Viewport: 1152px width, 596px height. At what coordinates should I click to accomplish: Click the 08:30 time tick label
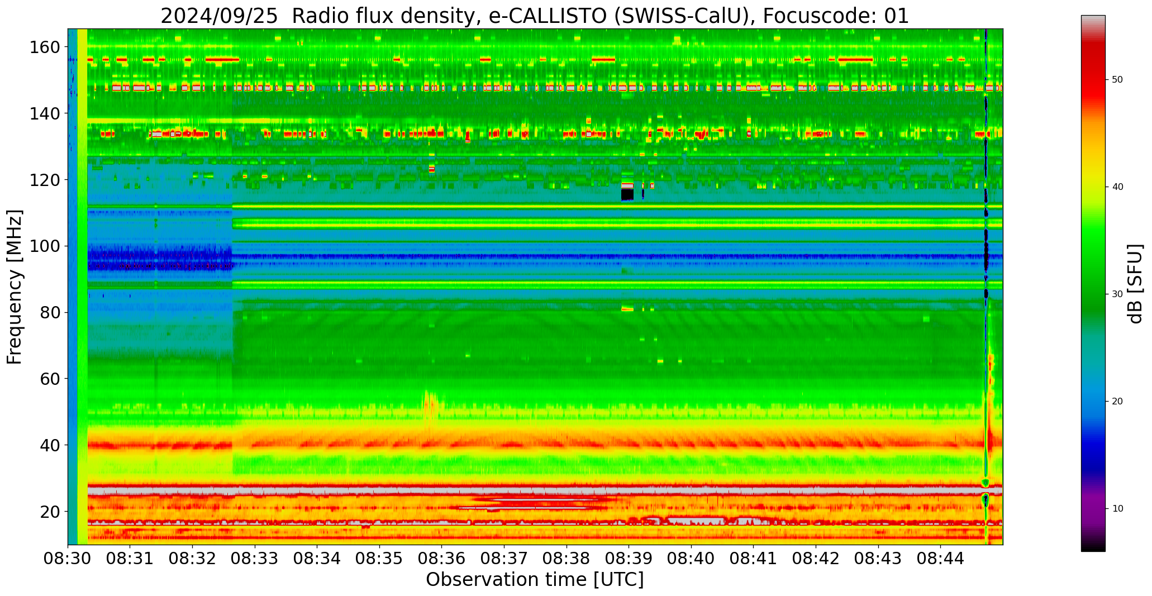[68, 559]
